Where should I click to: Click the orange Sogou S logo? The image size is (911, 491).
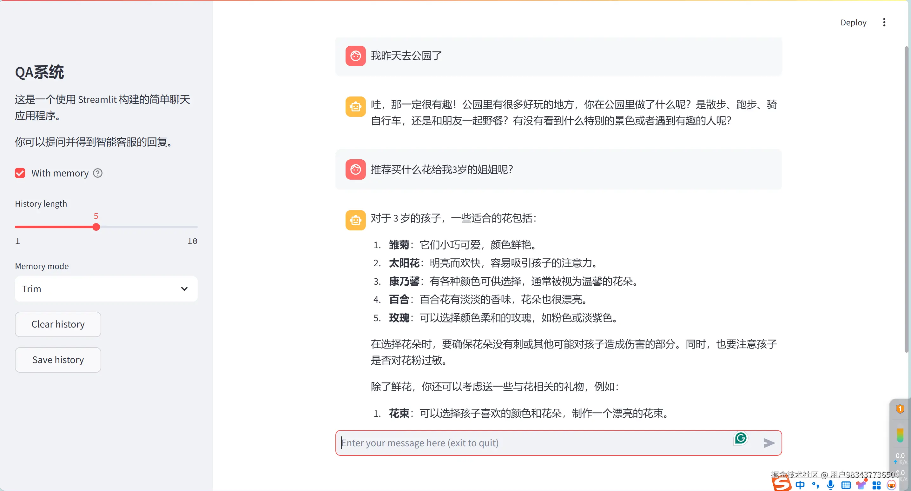click(x=782, y=483)
